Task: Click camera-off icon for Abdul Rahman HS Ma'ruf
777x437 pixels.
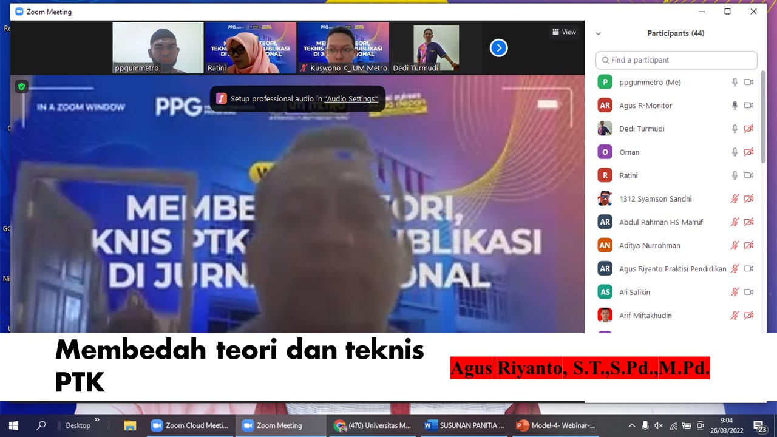Action: pyautogui.click(x=748, y=222)
